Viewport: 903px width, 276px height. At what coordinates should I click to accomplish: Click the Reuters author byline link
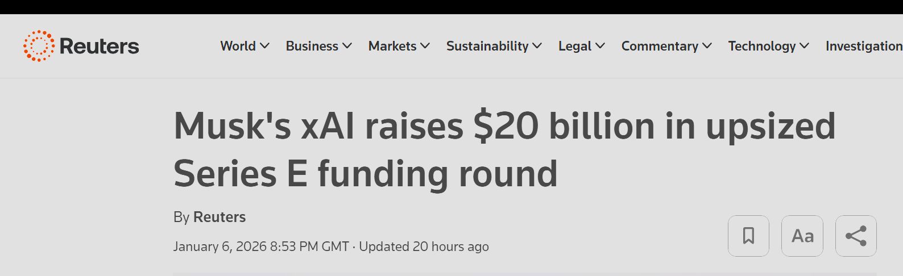click(x=219, y=217)
